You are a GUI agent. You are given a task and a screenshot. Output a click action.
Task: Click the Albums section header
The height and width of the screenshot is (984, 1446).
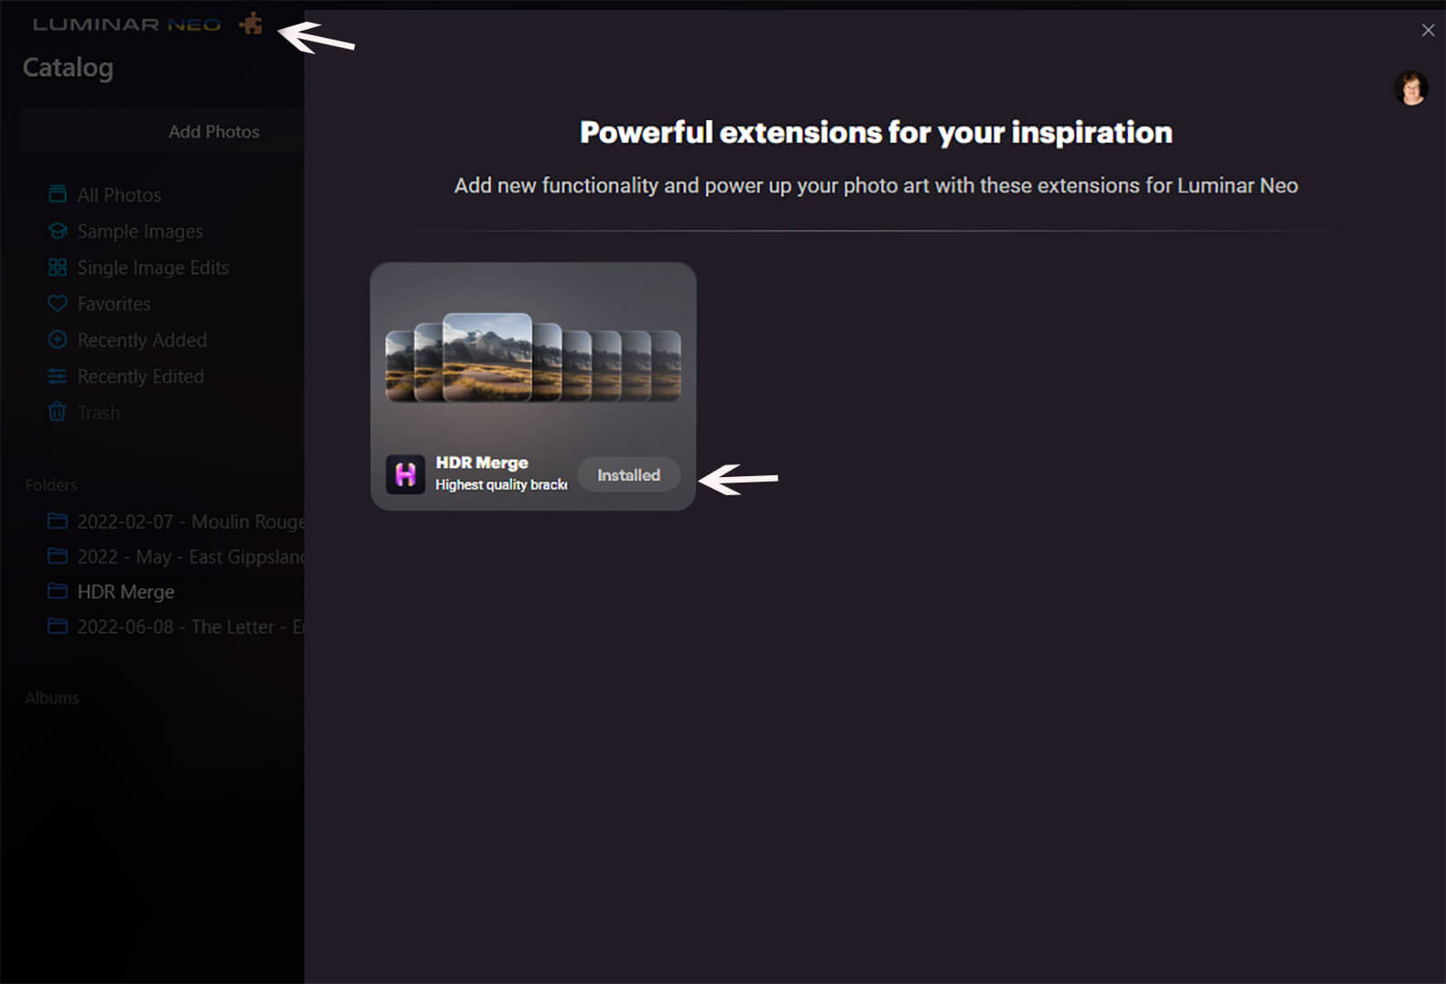[x=52, y=698]
